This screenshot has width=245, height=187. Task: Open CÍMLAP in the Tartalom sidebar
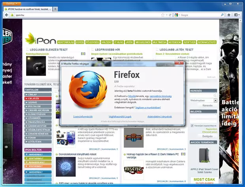click(x=38, y=94)
